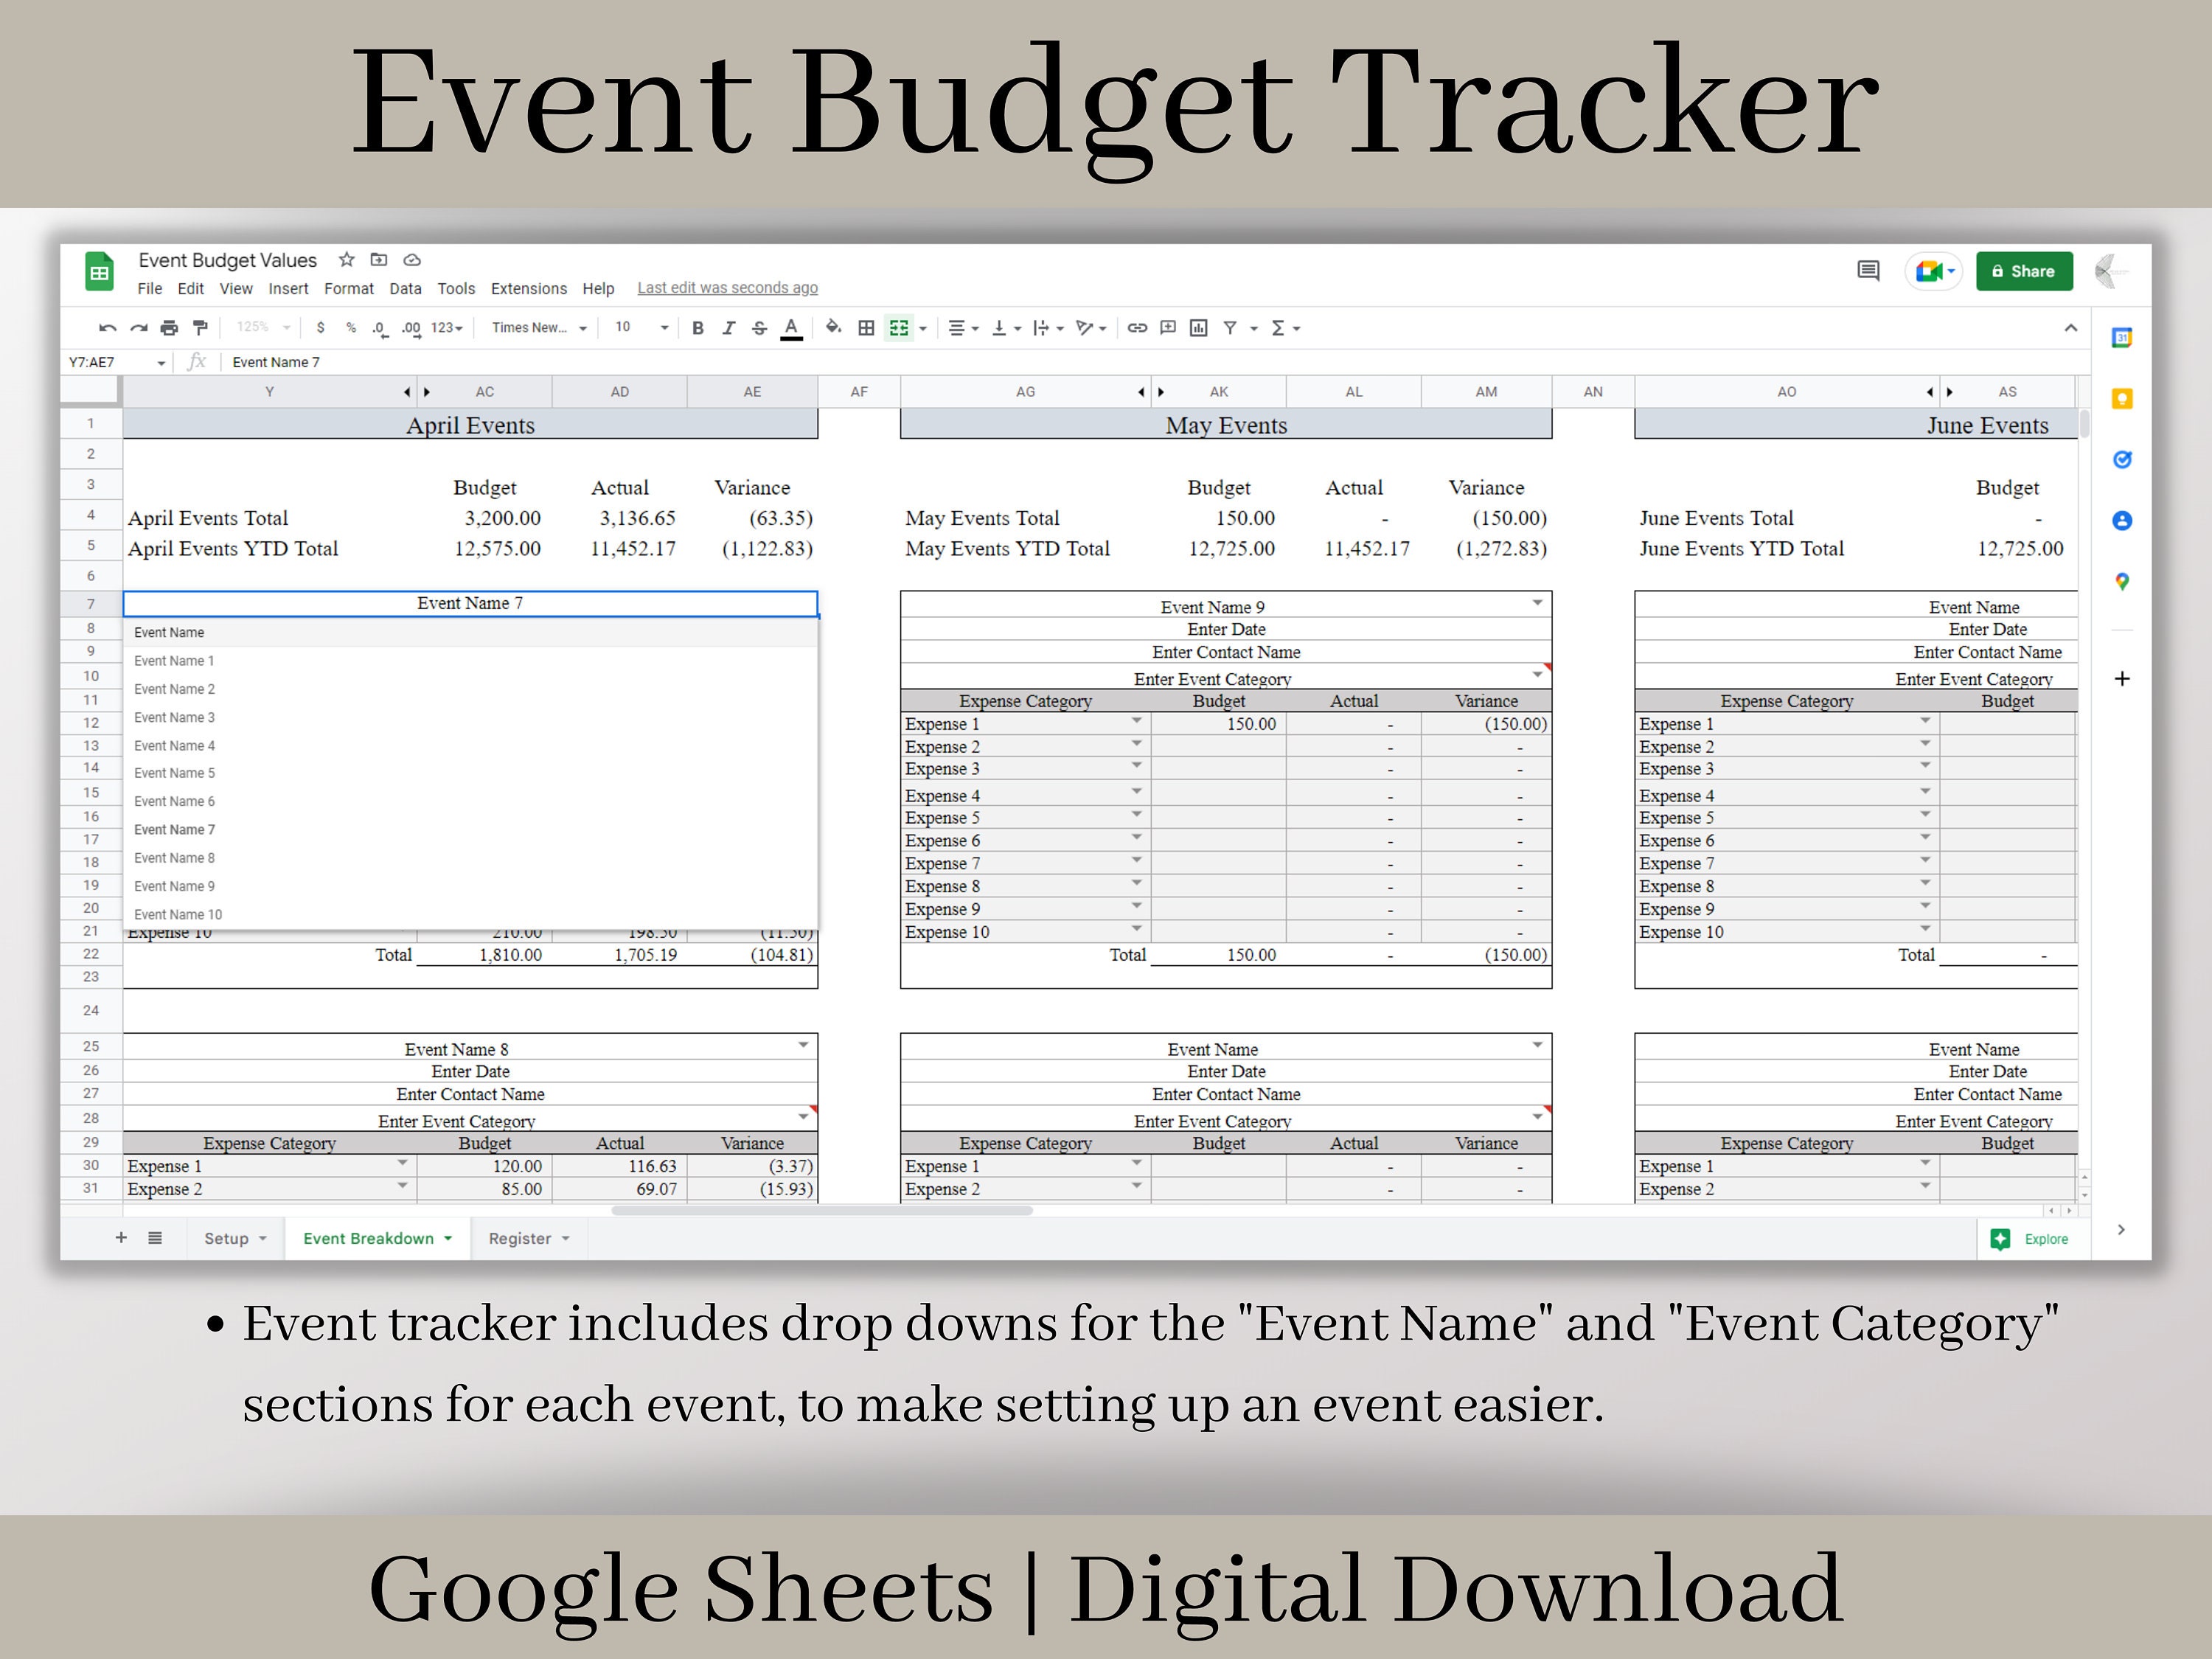The image size is (2212, 1659).
Task: Toggle bold formatting in the toolbar
Action: [x=697, y=327]
